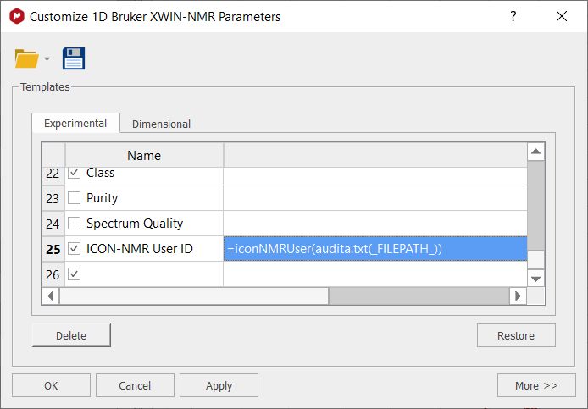Click the Restore button
Image resolution: width=588 pixels, height=409 pixels.
[516, 335]
